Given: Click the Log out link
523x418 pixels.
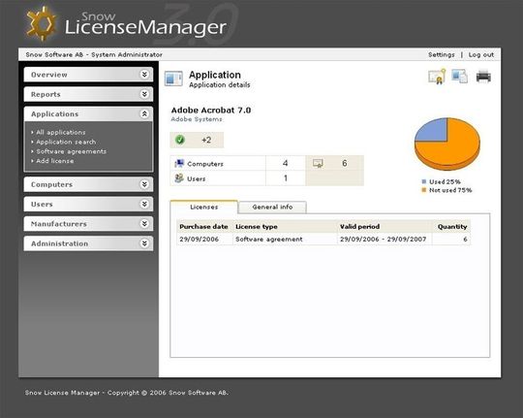Looking at the screenshot, I should pos(481,55).
